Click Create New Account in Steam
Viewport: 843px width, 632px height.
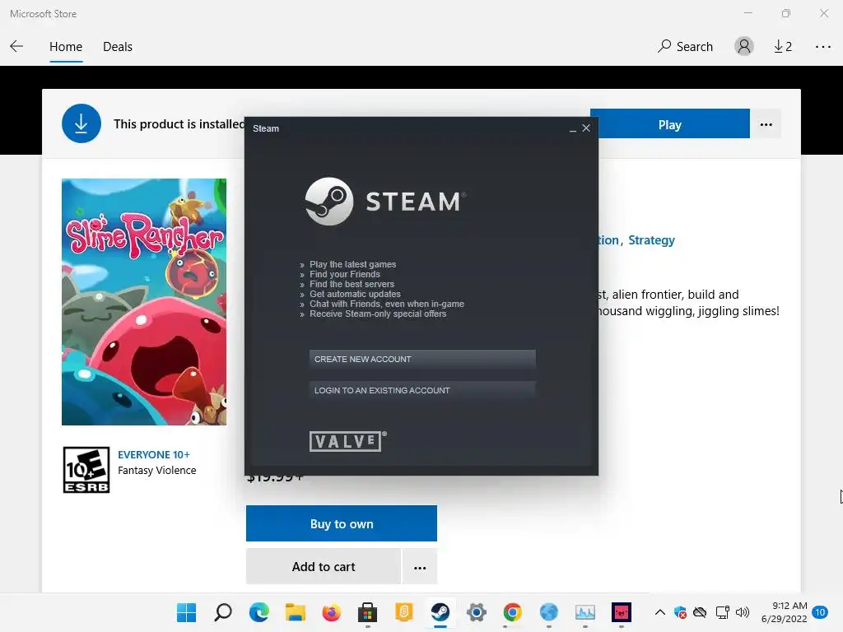[422, 359]
